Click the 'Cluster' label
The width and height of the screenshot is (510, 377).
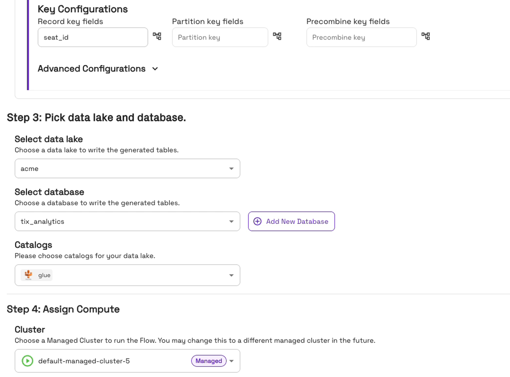(30, 330)
